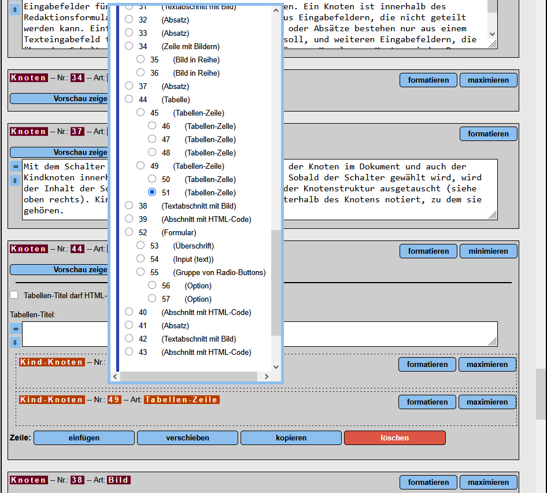This screenshot has width=547, height=493.
Task: Click vertical-resize icon beside the Tabellen-Titel field
Action: coord(16,342)
